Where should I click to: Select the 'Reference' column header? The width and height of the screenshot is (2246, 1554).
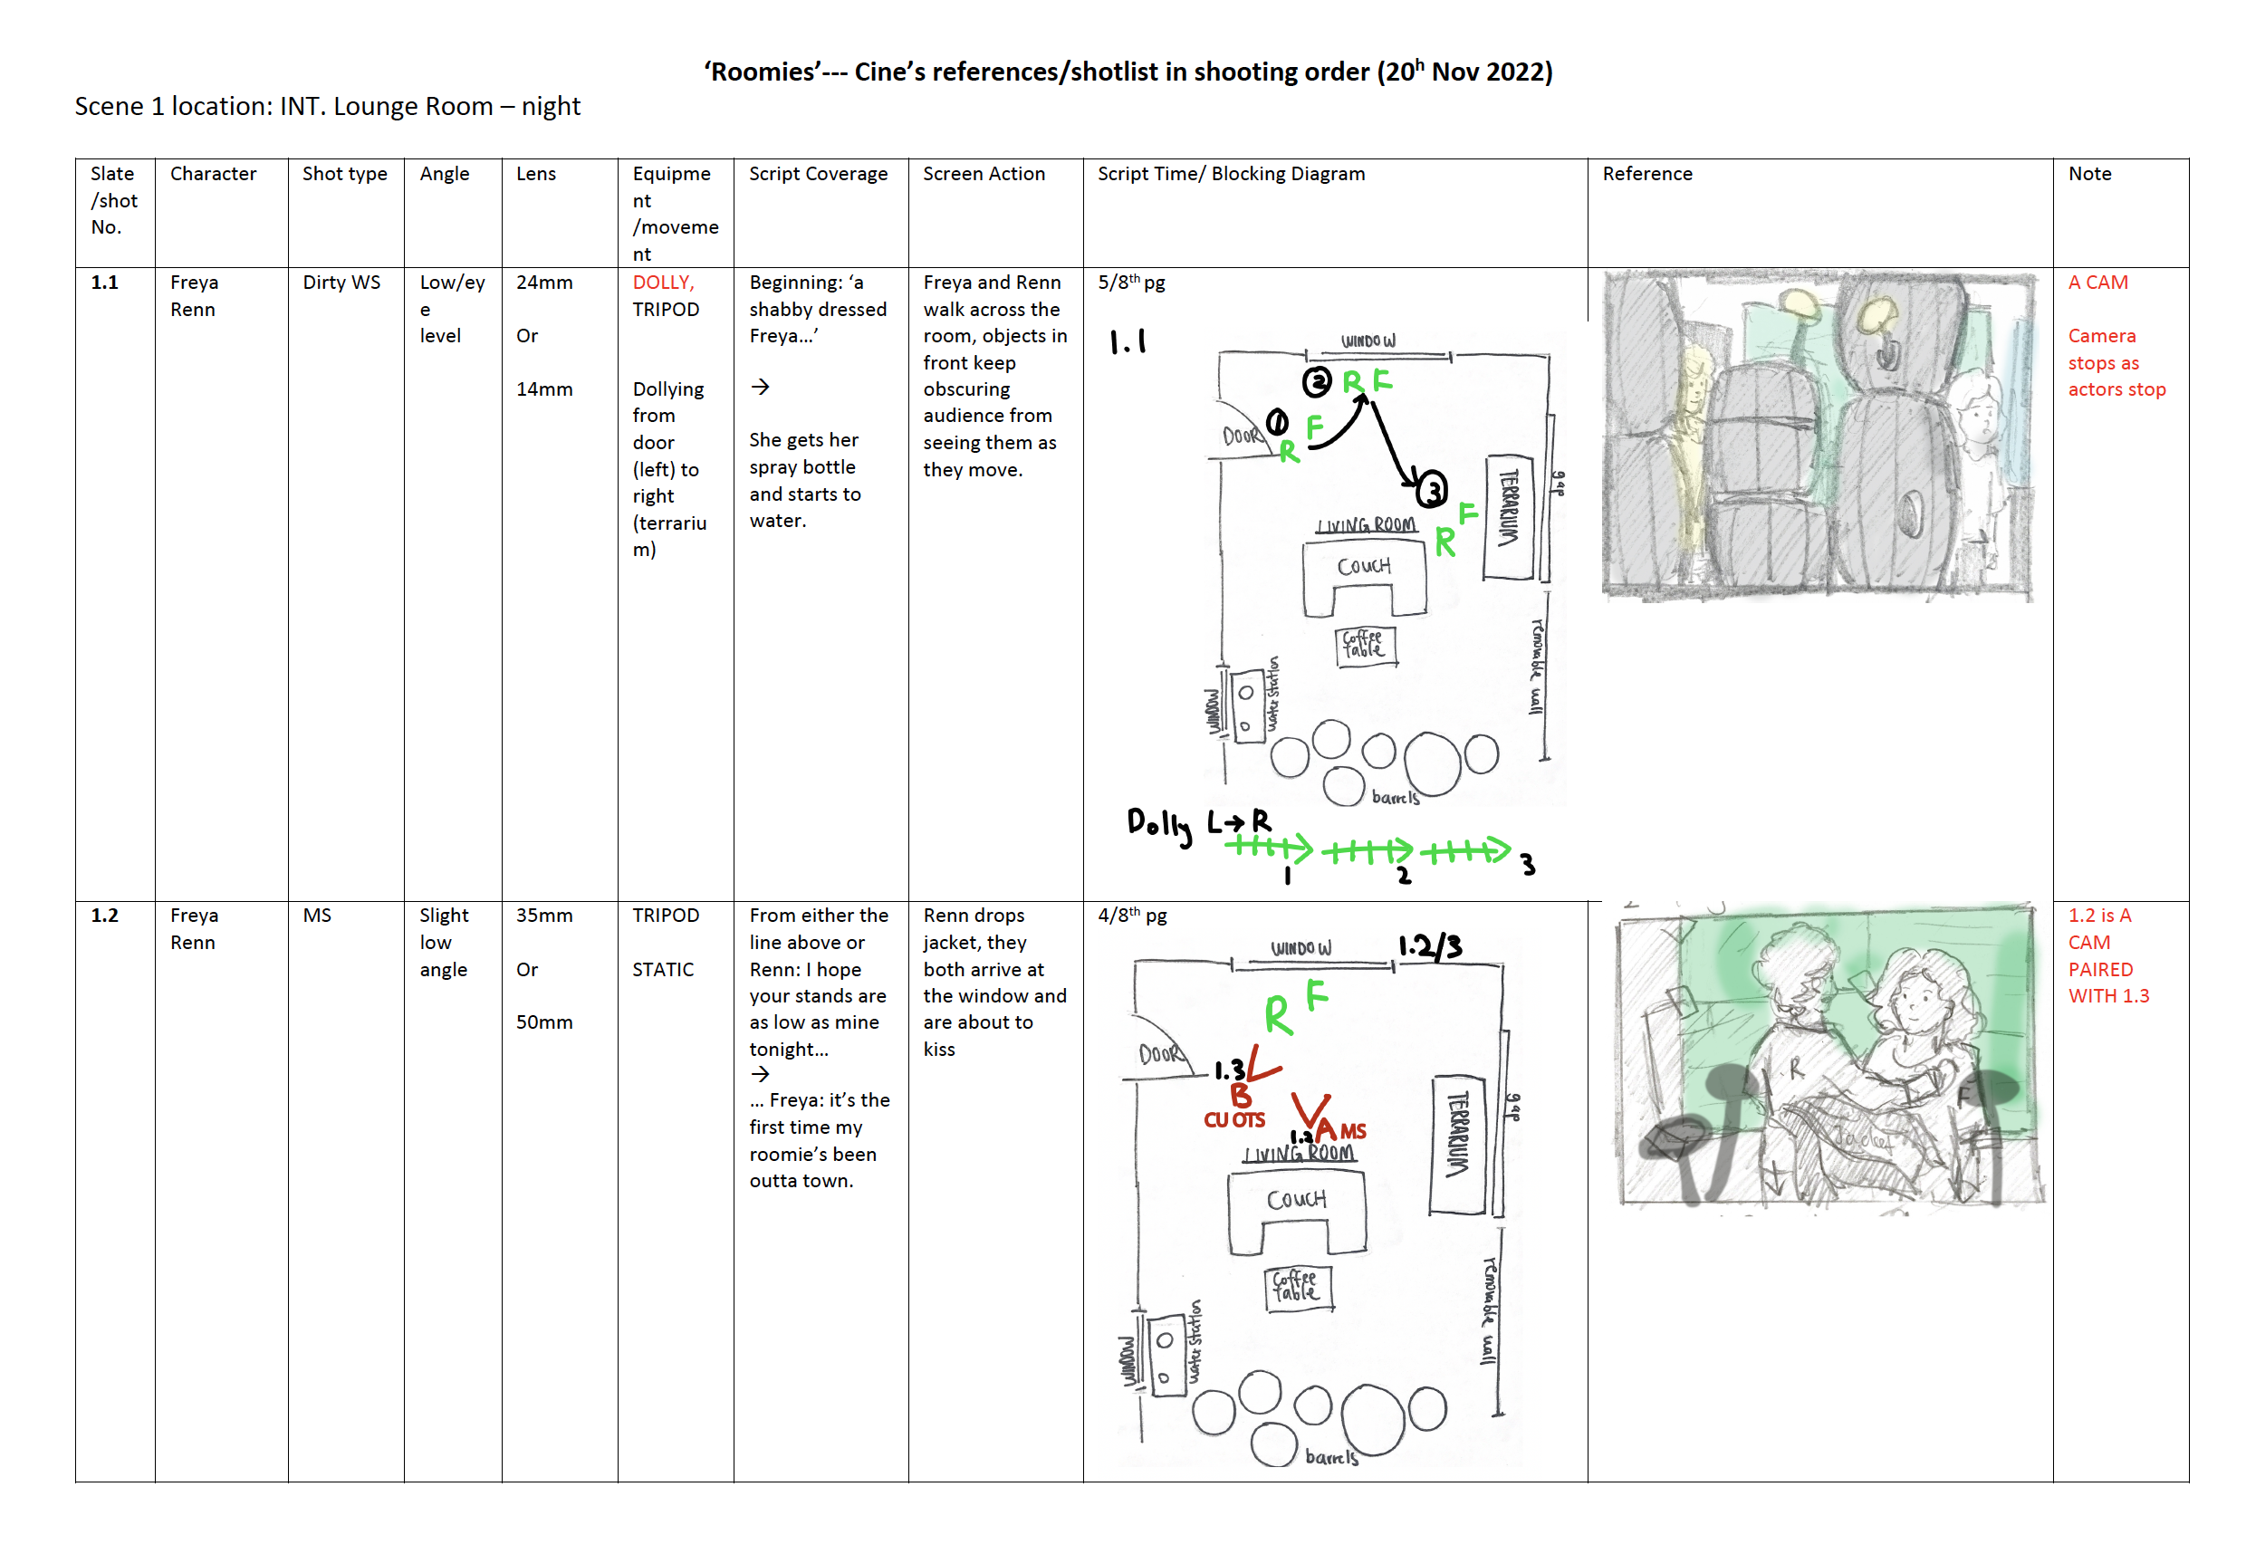[1646, 174]
